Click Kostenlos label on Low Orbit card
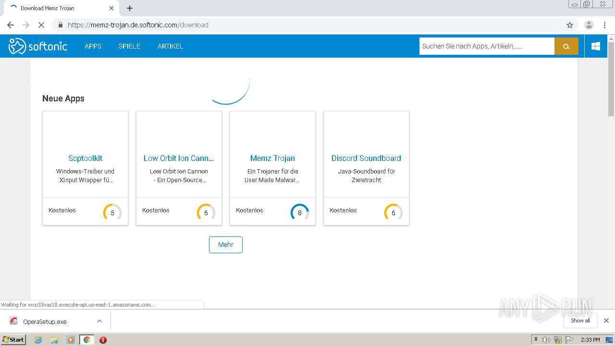This screenshot has height=346, width=615. [156, 210]
